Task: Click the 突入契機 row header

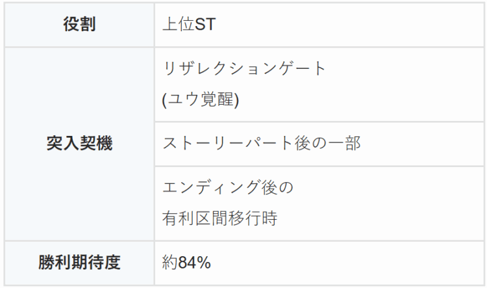Action: coord(79,144)
